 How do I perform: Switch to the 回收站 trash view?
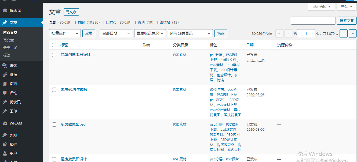[x=165, y=22]
